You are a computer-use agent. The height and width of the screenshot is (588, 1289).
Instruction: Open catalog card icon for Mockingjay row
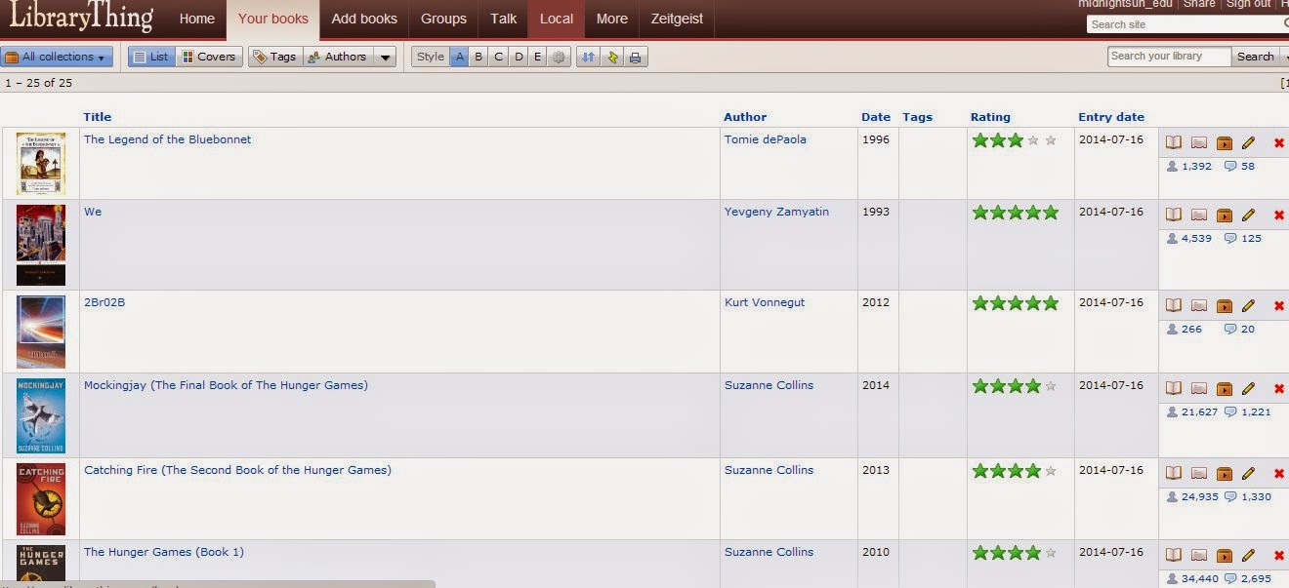point(1199,388)
